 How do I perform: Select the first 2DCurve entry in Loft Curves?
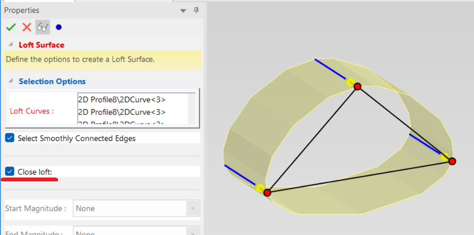click(x=122, y=100)
